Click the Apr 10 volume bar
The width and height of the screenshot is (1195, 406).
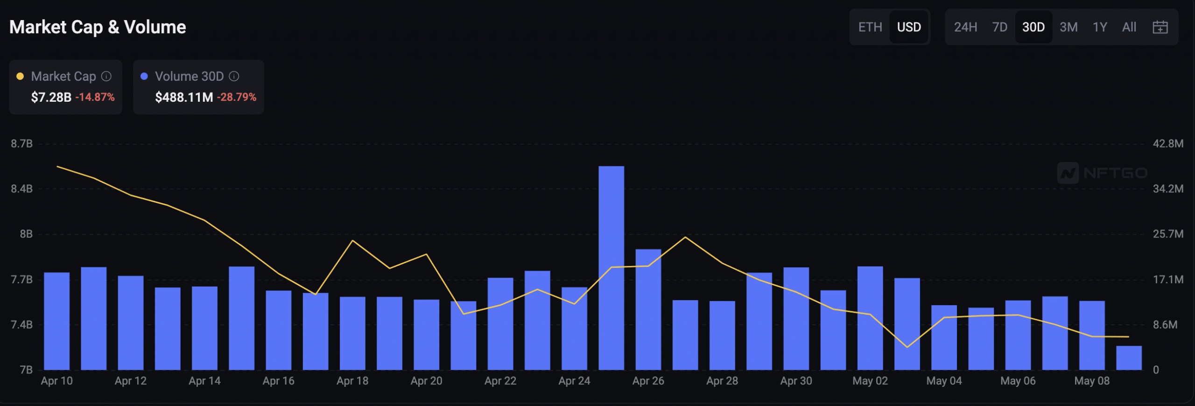pyautogui.click(x=56, y=321)
